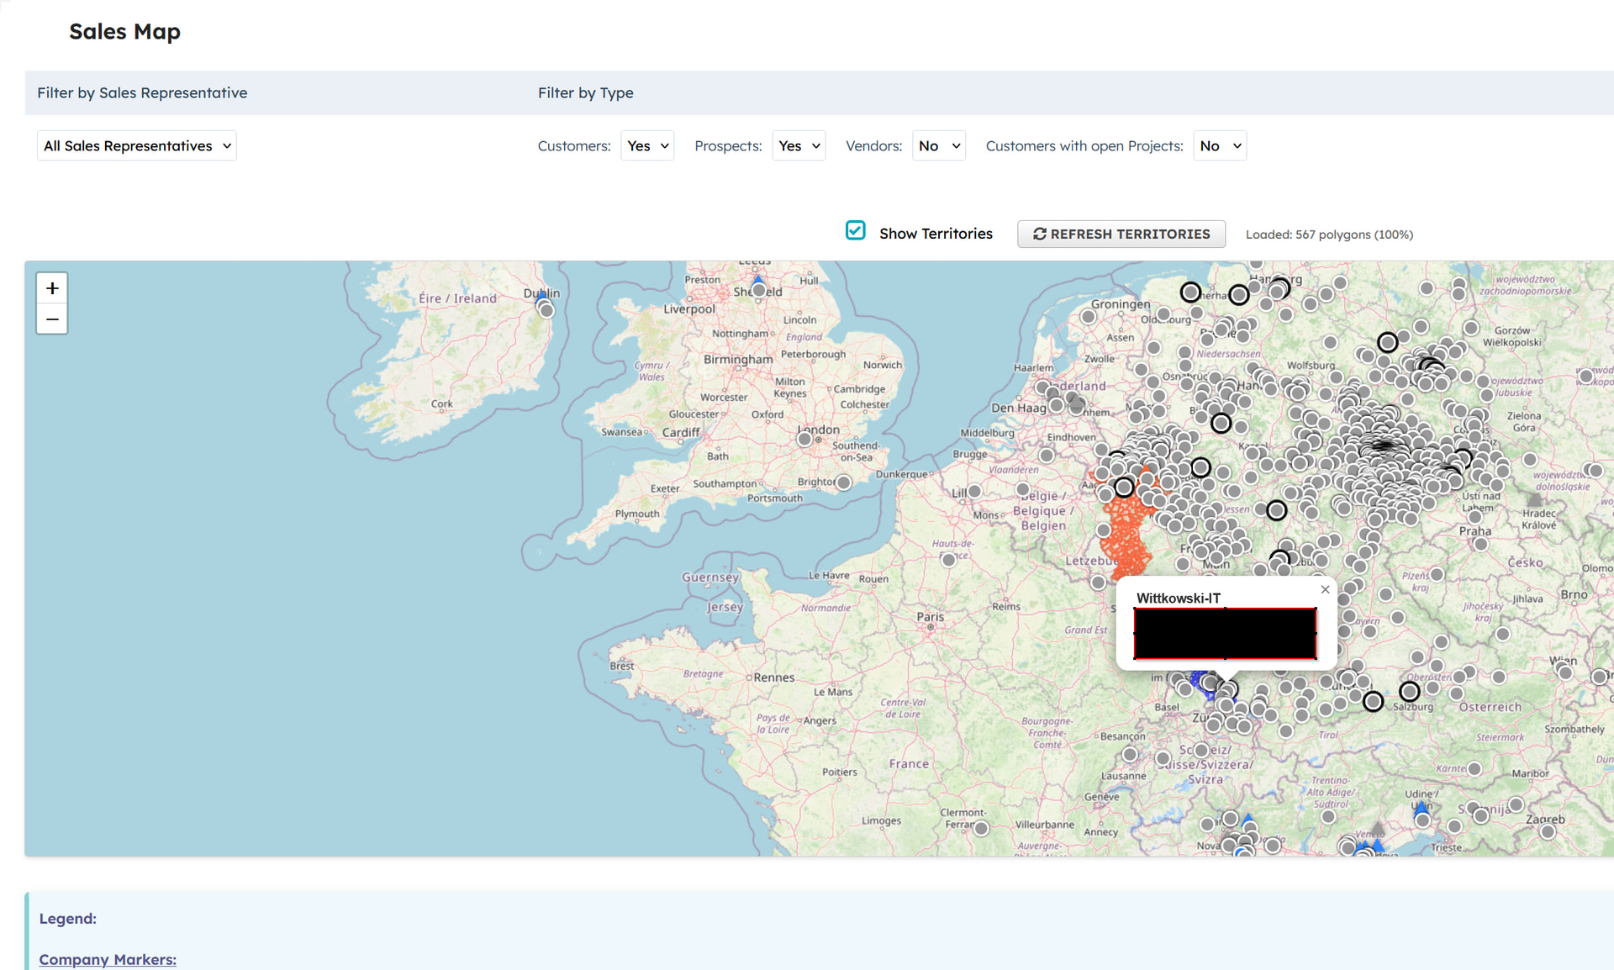Click the blue triangle marker near Udine
This screenshot has height=970, width=1614.
[1421, 808]
